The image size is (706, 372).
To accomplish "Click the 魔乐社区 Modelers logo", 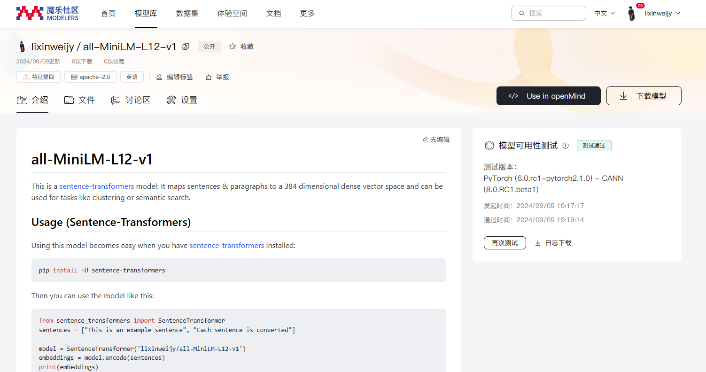I will [47, 13].
